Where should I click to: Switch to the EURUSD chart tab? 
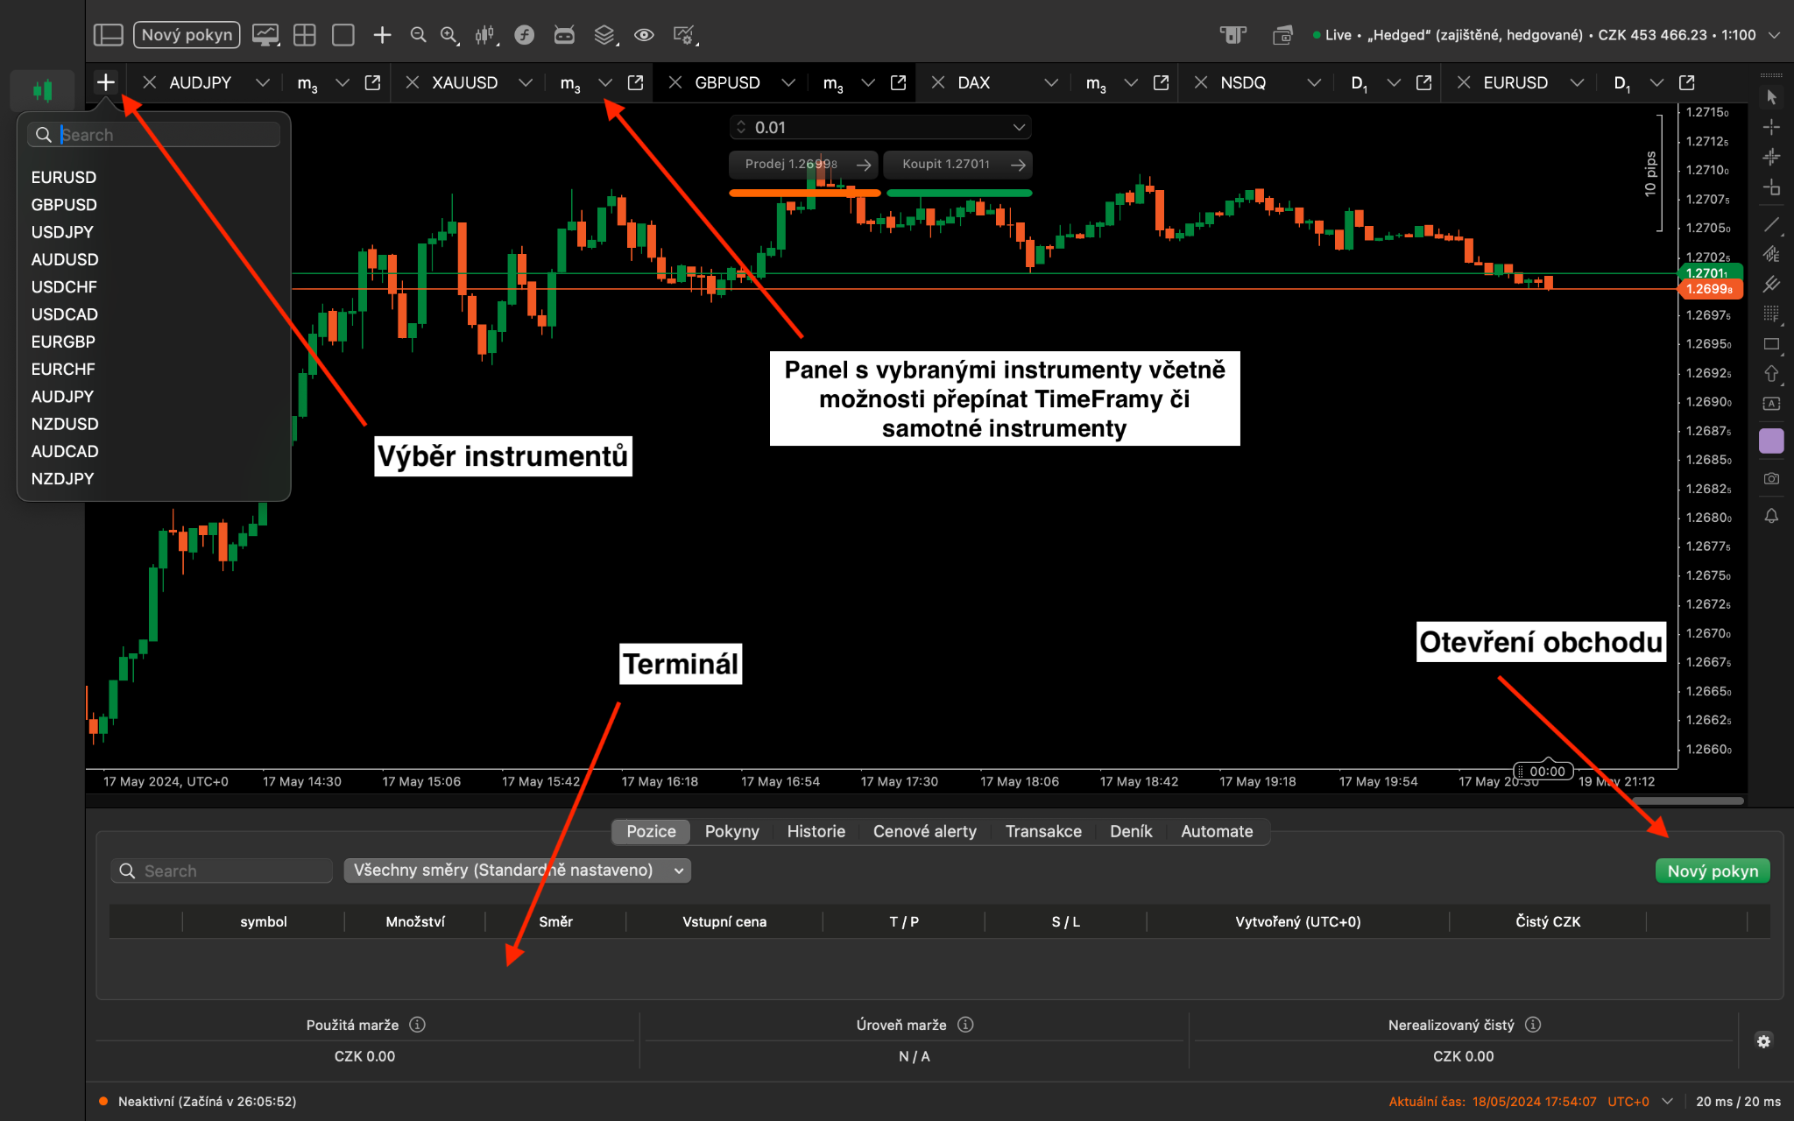coord(1515,82)
